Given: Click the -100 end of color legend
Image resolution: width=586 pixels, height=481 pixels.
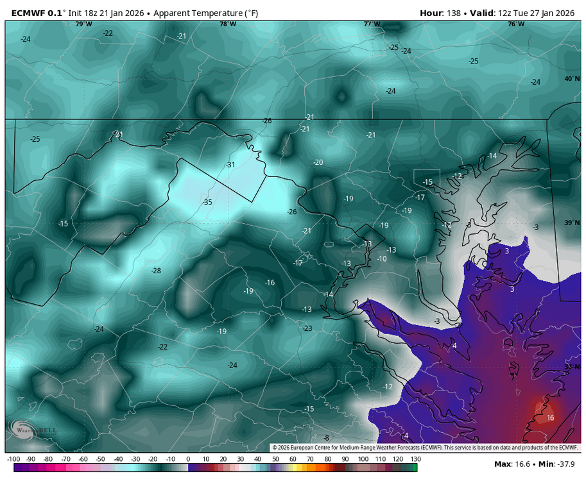Looking at the screenshot, I should pos(12,459).
